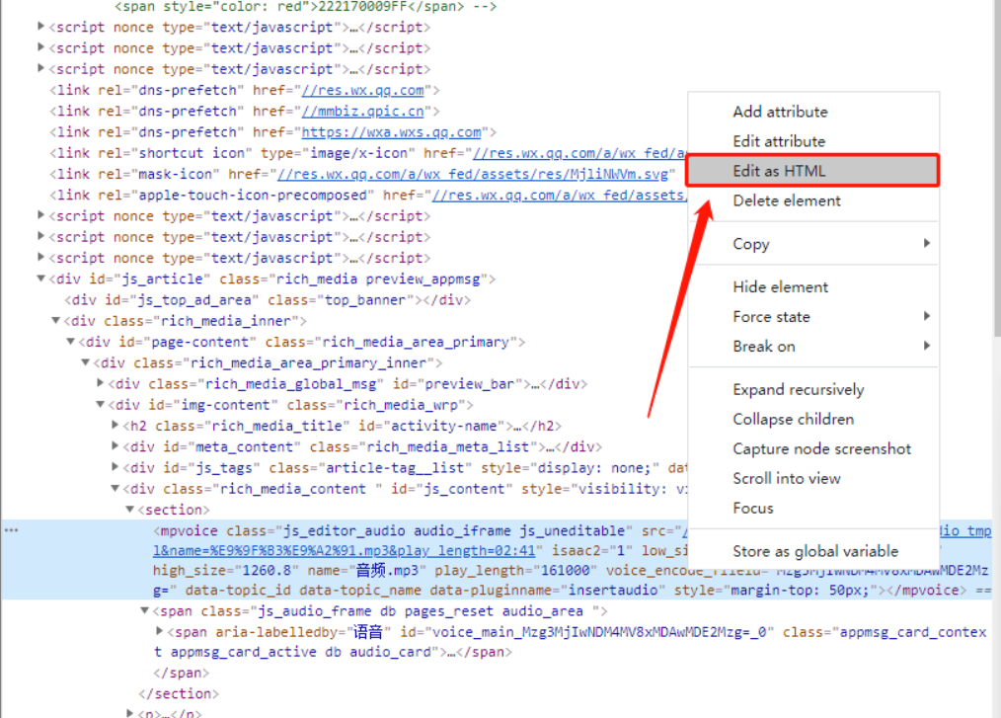This screenshot has height=718, width=1001.
Task: Collapse the section element node
Action: (x=129, y=509)
